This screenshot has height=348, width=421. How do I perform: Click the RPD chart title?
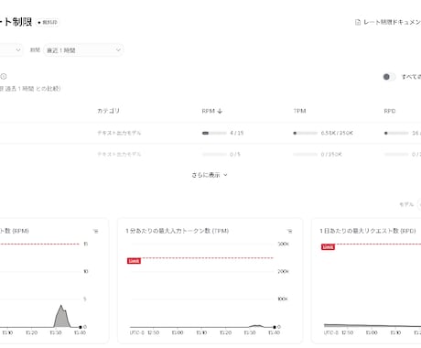pyautogui.click(x=368, y=231)
